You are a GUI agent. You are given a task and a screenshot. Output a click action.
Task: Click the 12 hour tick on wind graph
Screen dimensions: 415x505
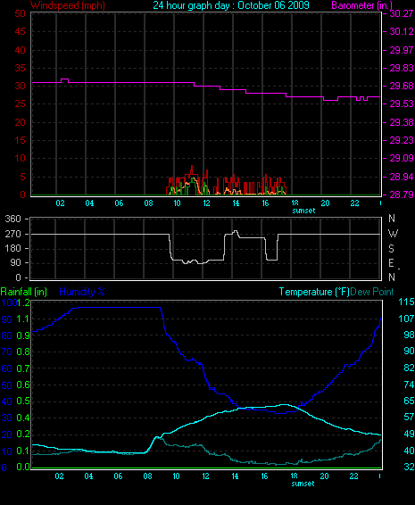pos(206,203)
